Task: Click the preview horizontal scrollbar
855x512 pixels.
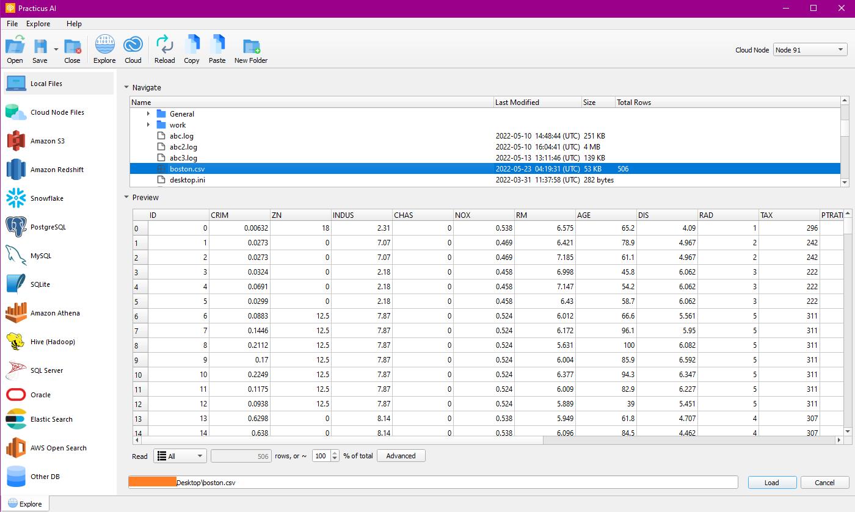Action: point(342,439)
